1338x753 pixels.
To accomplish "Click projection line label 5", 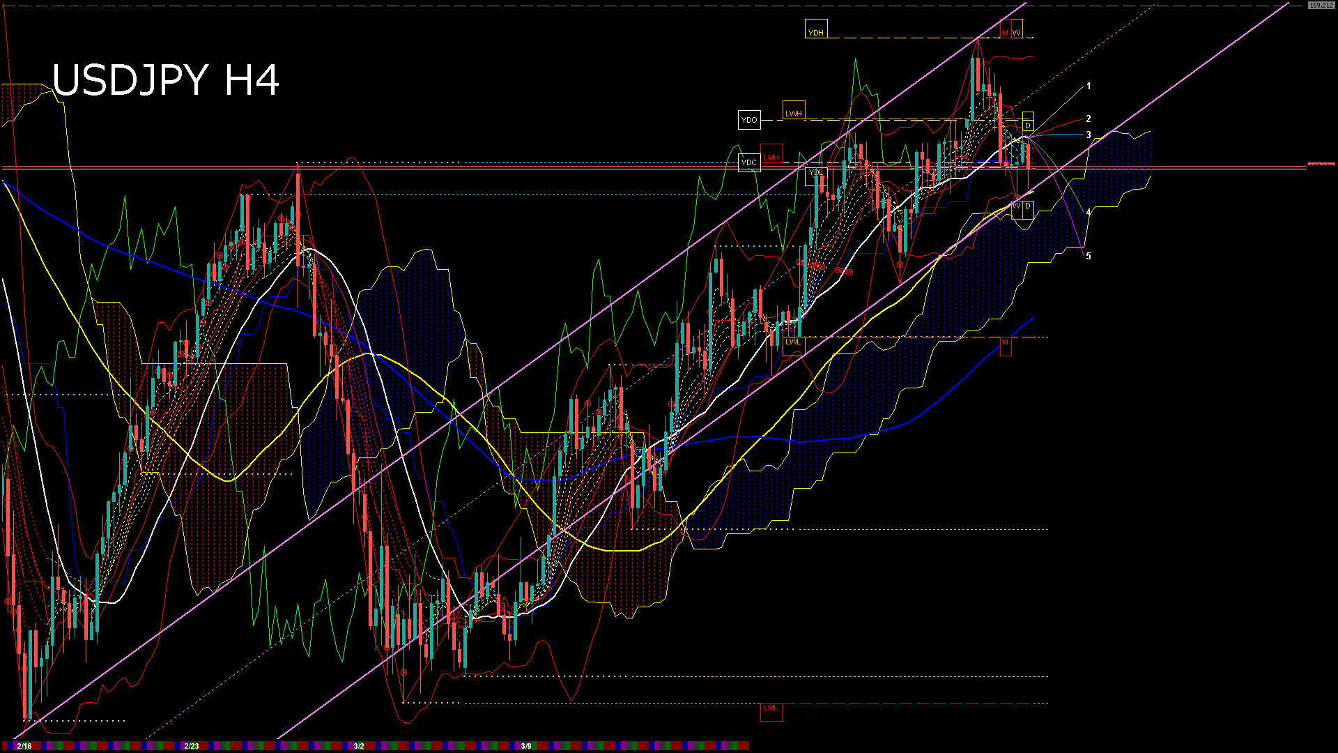I will tap(1089, 256).
